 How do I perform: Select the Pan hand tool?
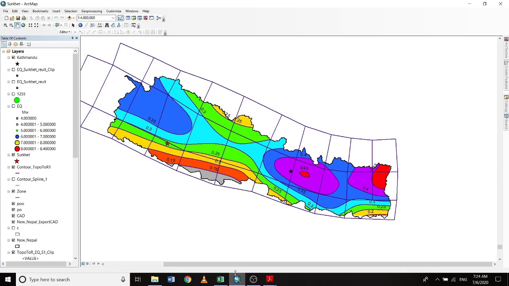tap(17, 25)
